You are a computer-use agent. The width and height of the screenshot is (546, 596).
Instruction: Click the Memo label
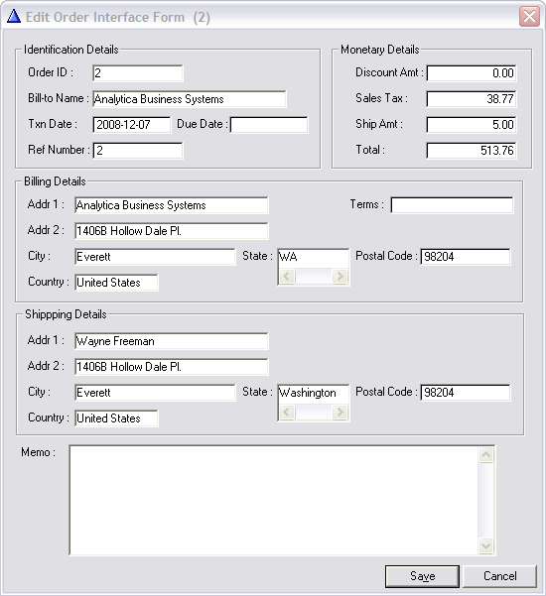click(x=38, y=452)
